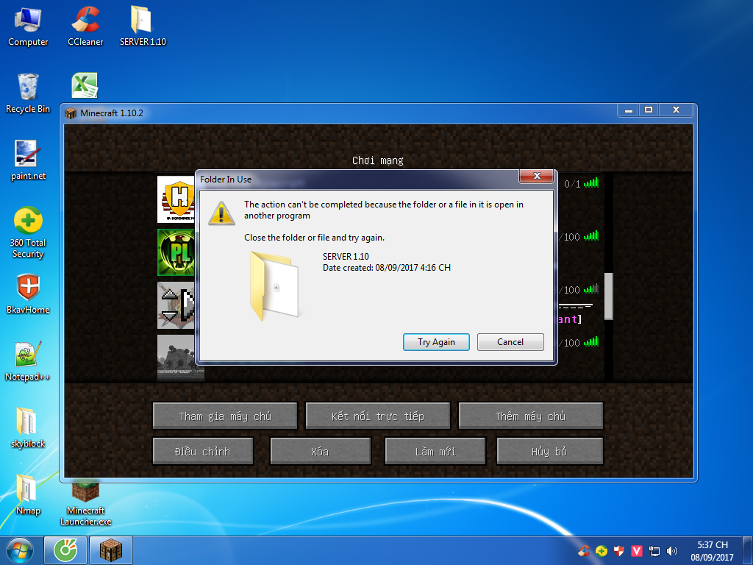The height and width of the screenshot is (565, 753).
Task: Select the skyblock folder on desktop
Action: [28, 427]
